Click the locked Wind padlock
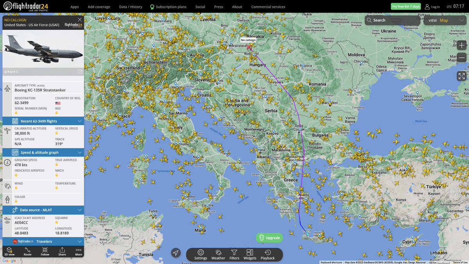The width and height of the screenshot is (469, 264). pyautogui.click(x=16, y=188)
